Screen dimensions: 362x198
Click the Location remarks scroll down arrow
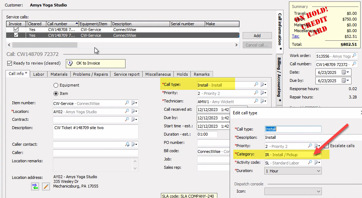tap(135, 168)
